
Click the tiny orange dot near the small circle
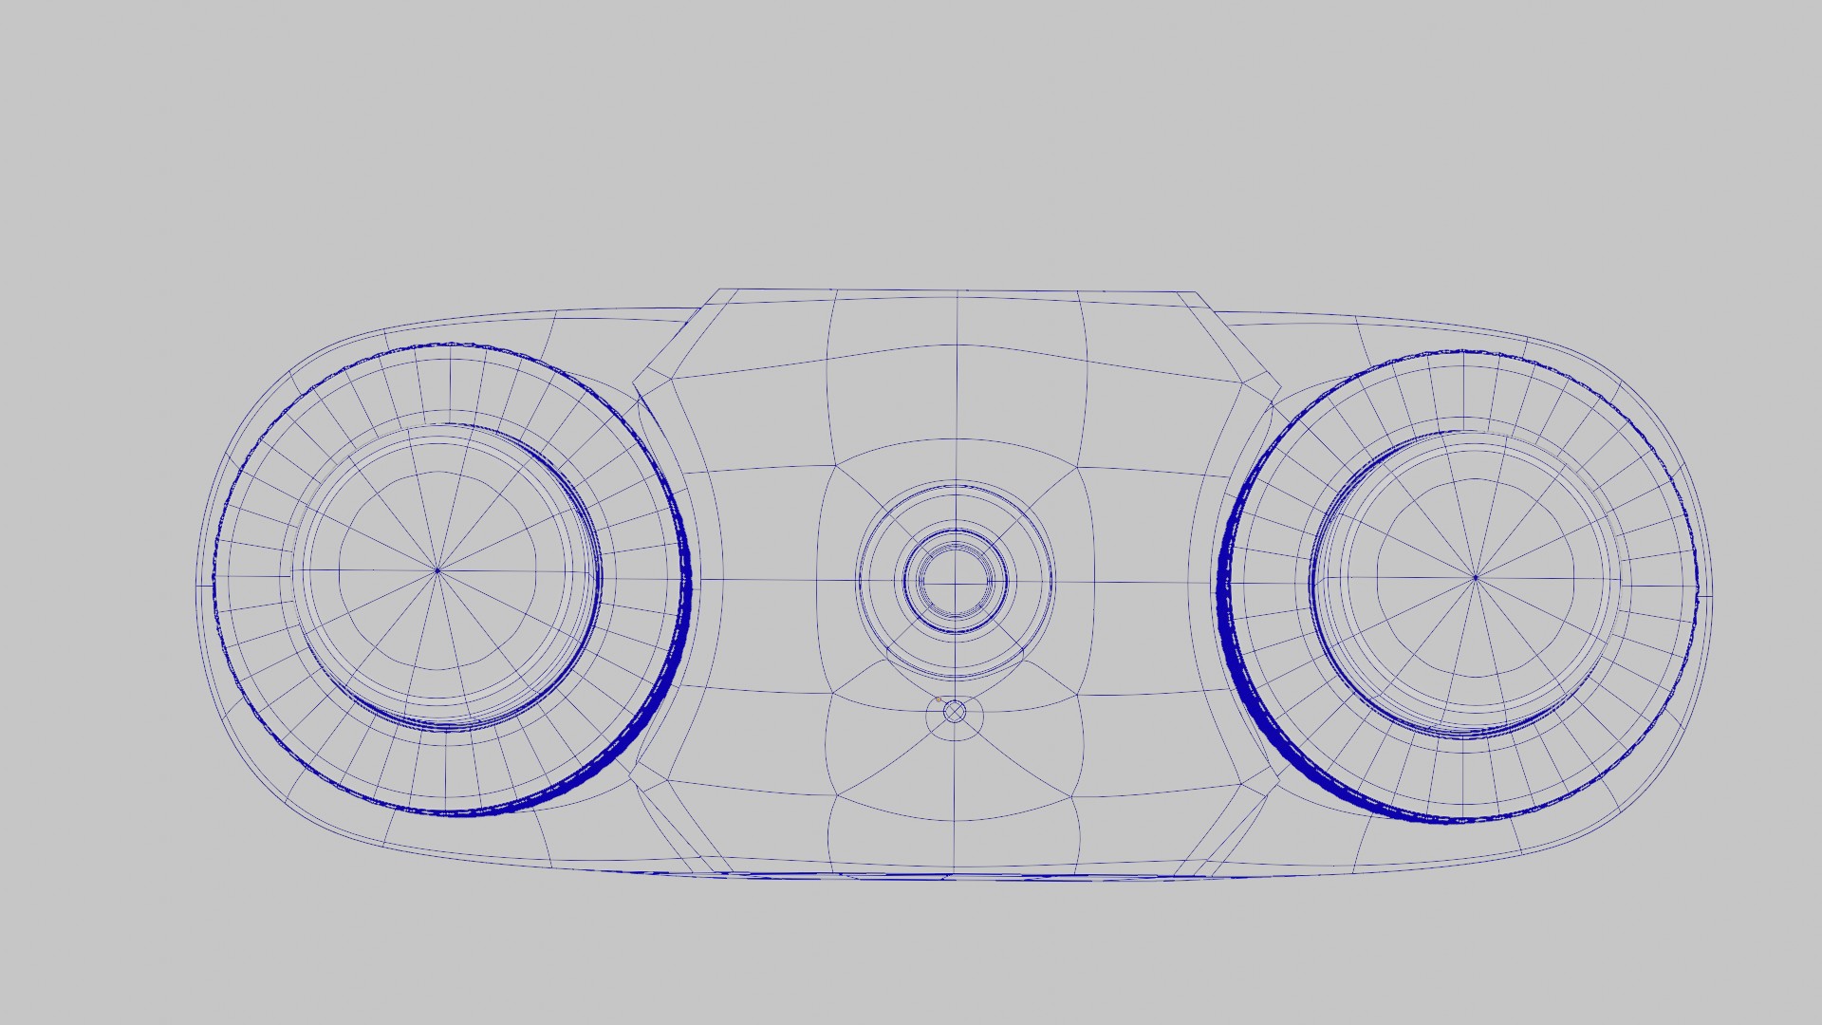938,700
